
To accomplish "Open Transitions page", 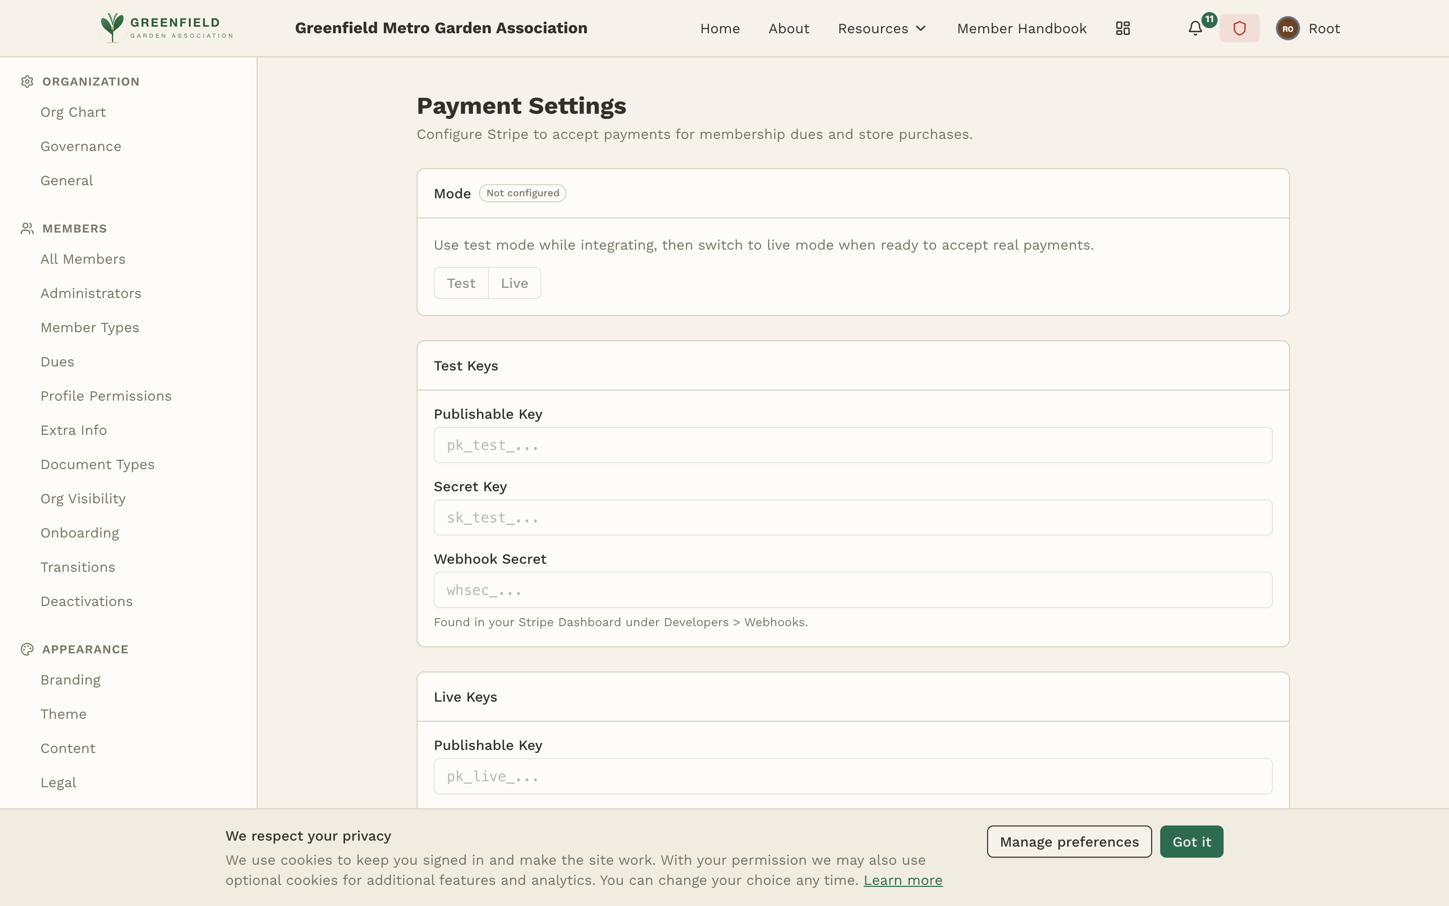I will click(x=78, y=566).
